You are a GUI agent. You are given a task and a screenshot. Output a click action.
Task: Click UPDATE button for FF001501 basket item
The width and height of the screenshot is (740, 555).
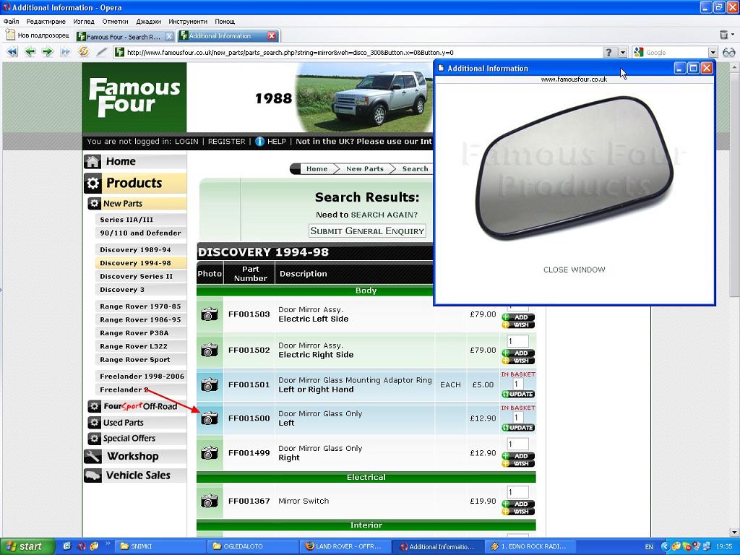click(x=518, y=394)
